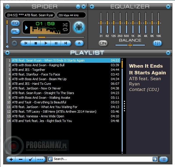
Task: Select track "Right Back To You"
Action: (66, 121)
